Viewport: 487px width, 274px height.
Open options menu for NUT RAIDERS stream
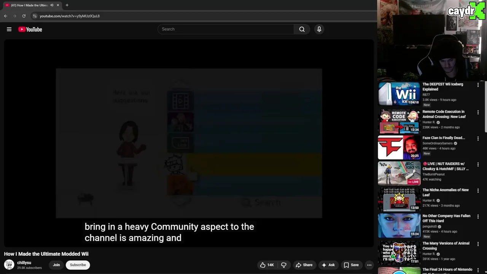click(x=478, y=164)
